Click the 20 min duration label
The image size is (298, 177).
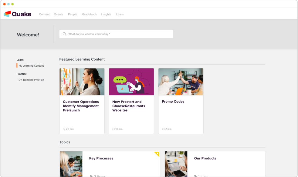70,129
